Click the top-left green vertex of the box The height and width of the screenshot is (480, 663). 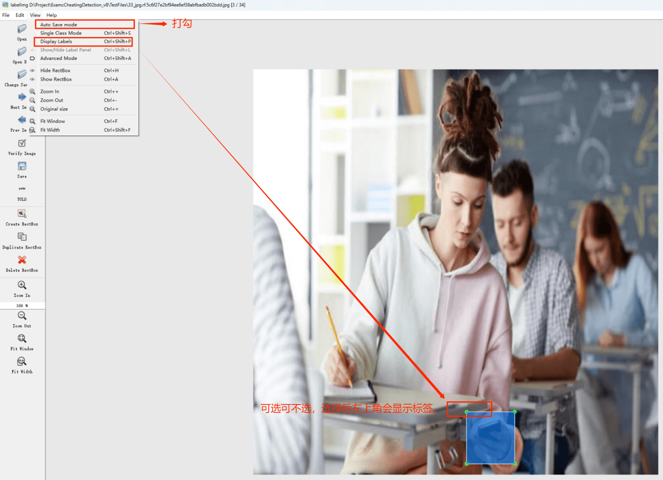tap(467, 412)
